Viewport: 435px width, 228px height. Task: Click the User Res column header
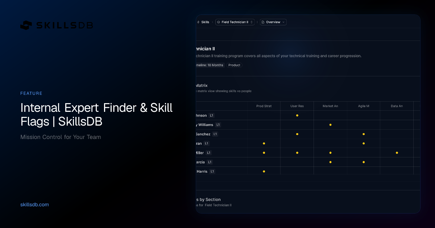point(297,106)
